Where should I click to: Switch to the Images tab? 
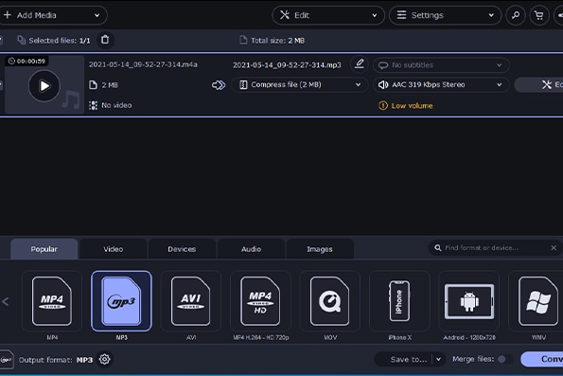(x=320, y=249)
